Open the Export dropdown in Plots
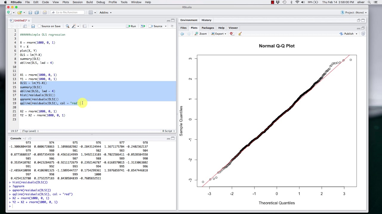 219,34
